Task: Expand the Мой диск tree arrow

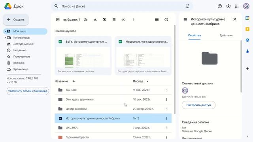Action: click(5, 32)
